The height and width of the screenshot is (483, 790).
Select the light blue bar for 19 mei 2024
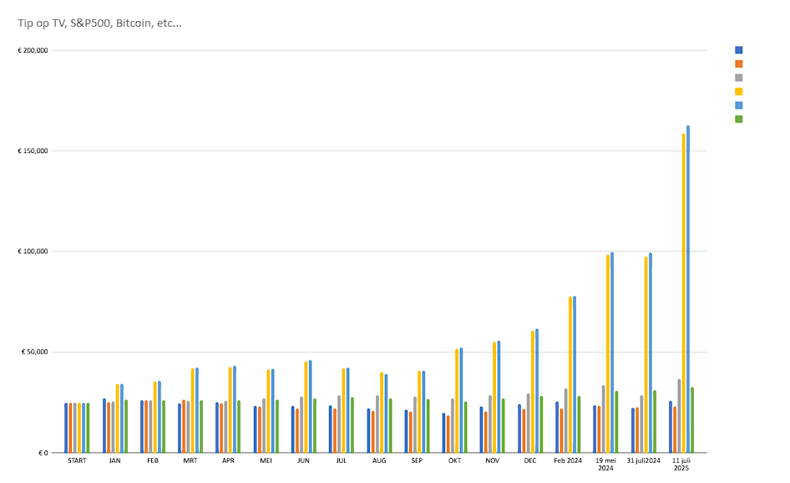coord(612,353)
